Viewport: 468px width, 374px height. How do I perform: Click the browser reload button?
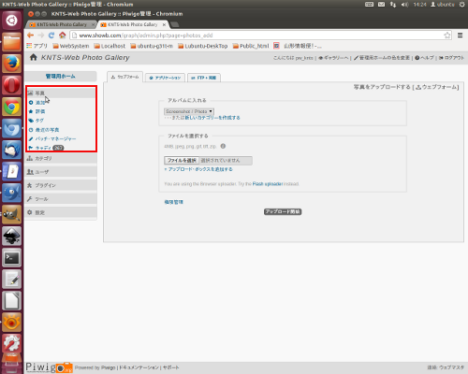(51, 36)
